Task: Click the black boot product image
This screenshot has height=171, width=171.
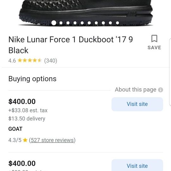Action: (x=86, y=13)
